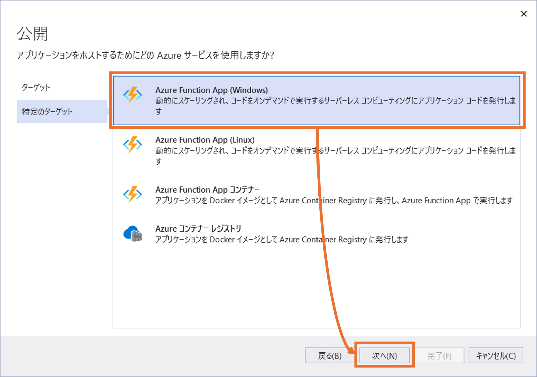Click the コンテナー option Docker description text
This screenshot has height=377, width=537.
pyautogui.click(x=334, y=201)
